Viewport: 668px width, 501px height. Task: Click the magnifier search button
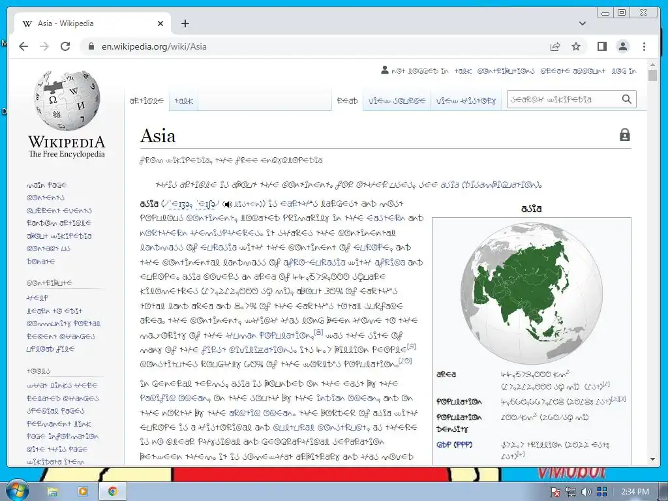[626, 99]
